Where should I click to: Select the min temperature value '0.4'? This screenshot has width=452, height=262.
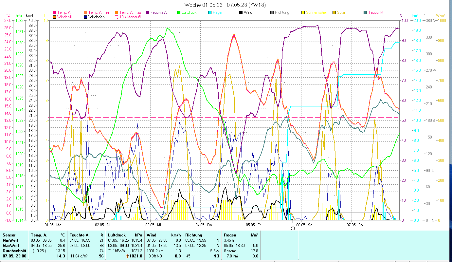[x=62, y=240]
